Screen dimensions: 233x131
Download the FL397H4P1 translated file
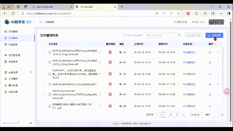click(210, 74)
